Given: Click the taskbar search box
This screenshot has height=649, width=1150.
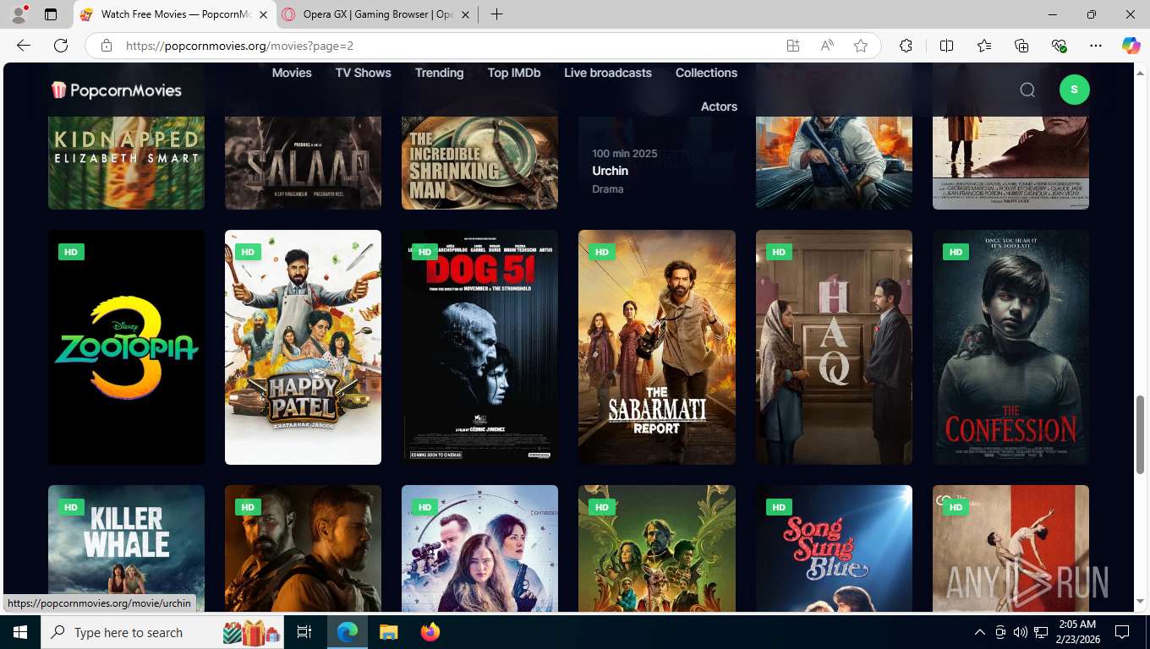Looking at the screenshot, I should pyautogui.click(x=163, y=632).
